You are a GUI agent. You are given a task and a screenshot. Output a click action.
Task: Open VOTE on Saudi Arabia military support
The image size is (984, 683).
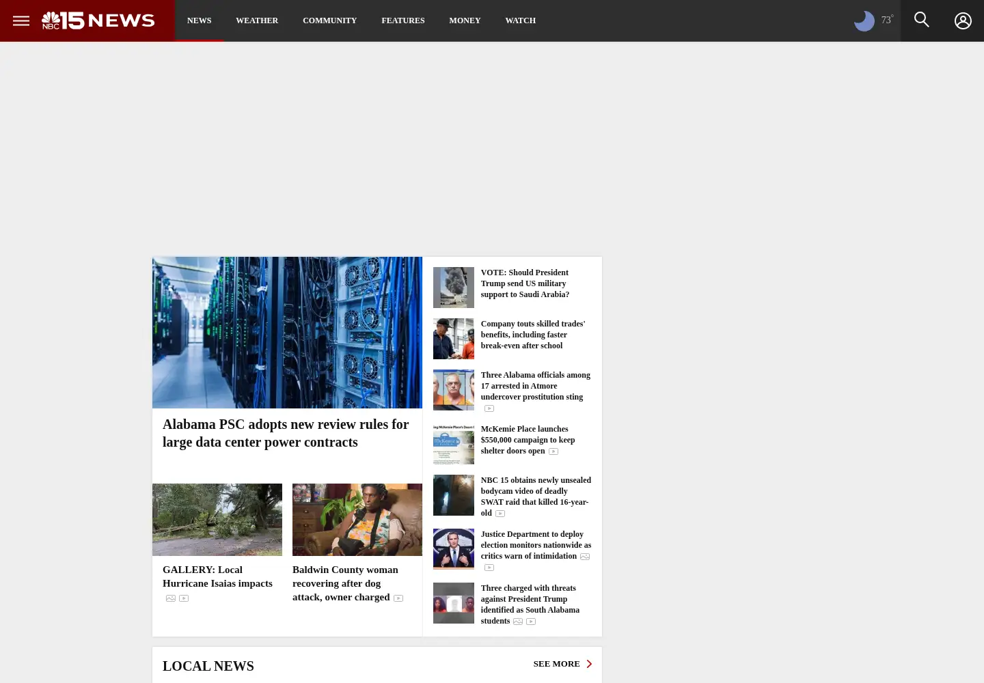pos(525,283)
